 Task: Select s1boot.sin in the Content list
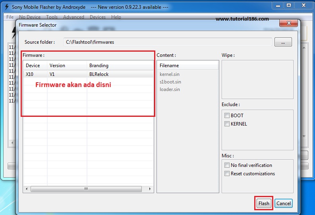point(170,82)
